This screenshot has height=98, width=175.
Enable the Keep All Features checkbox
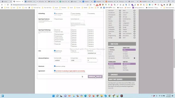pos(55,19)
